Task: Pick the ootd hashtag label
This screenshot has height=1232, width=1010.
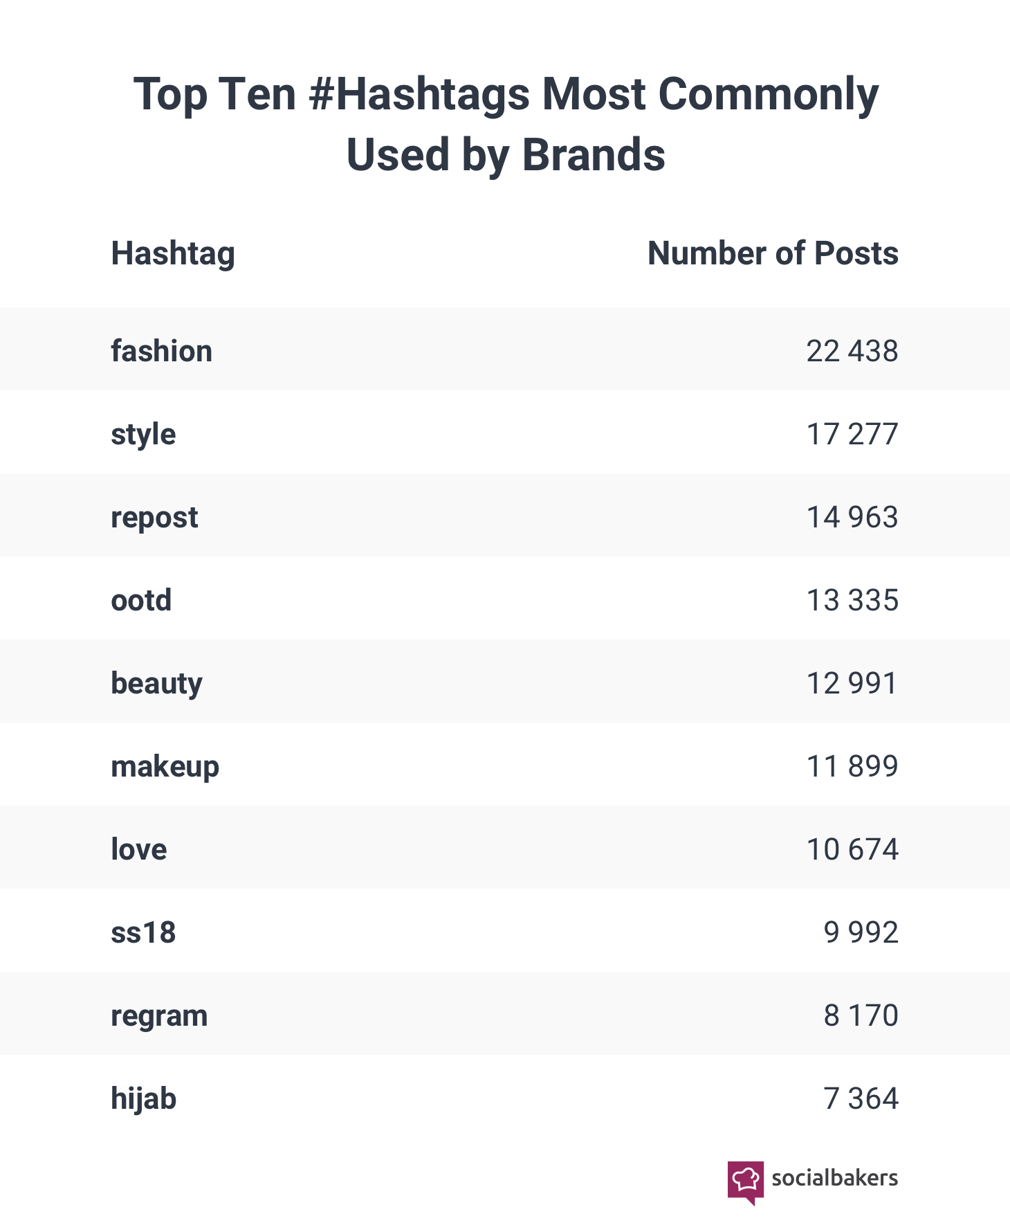Action: [x=141, y=600]
